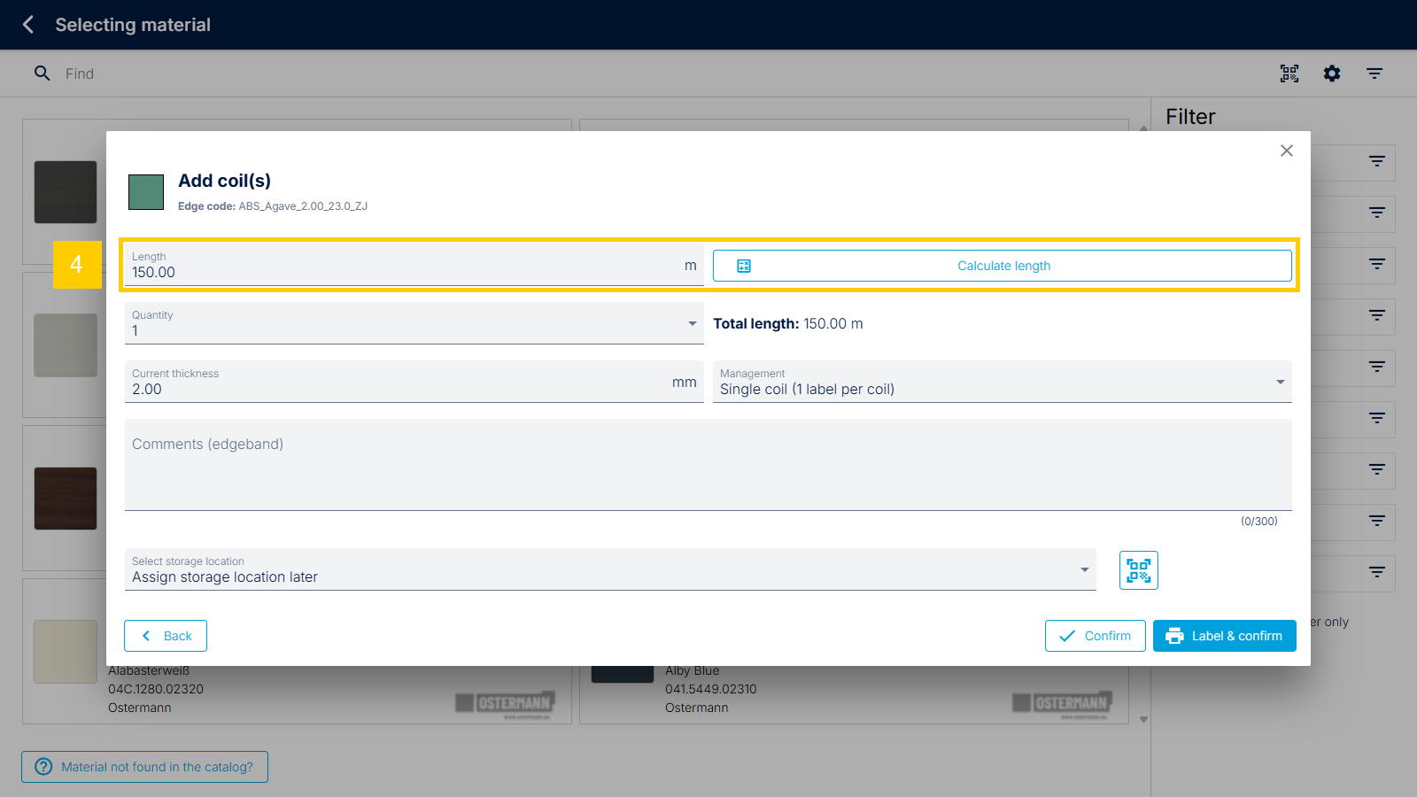
Task: Scan storage location QR code icon
Action: (1139, 570)
